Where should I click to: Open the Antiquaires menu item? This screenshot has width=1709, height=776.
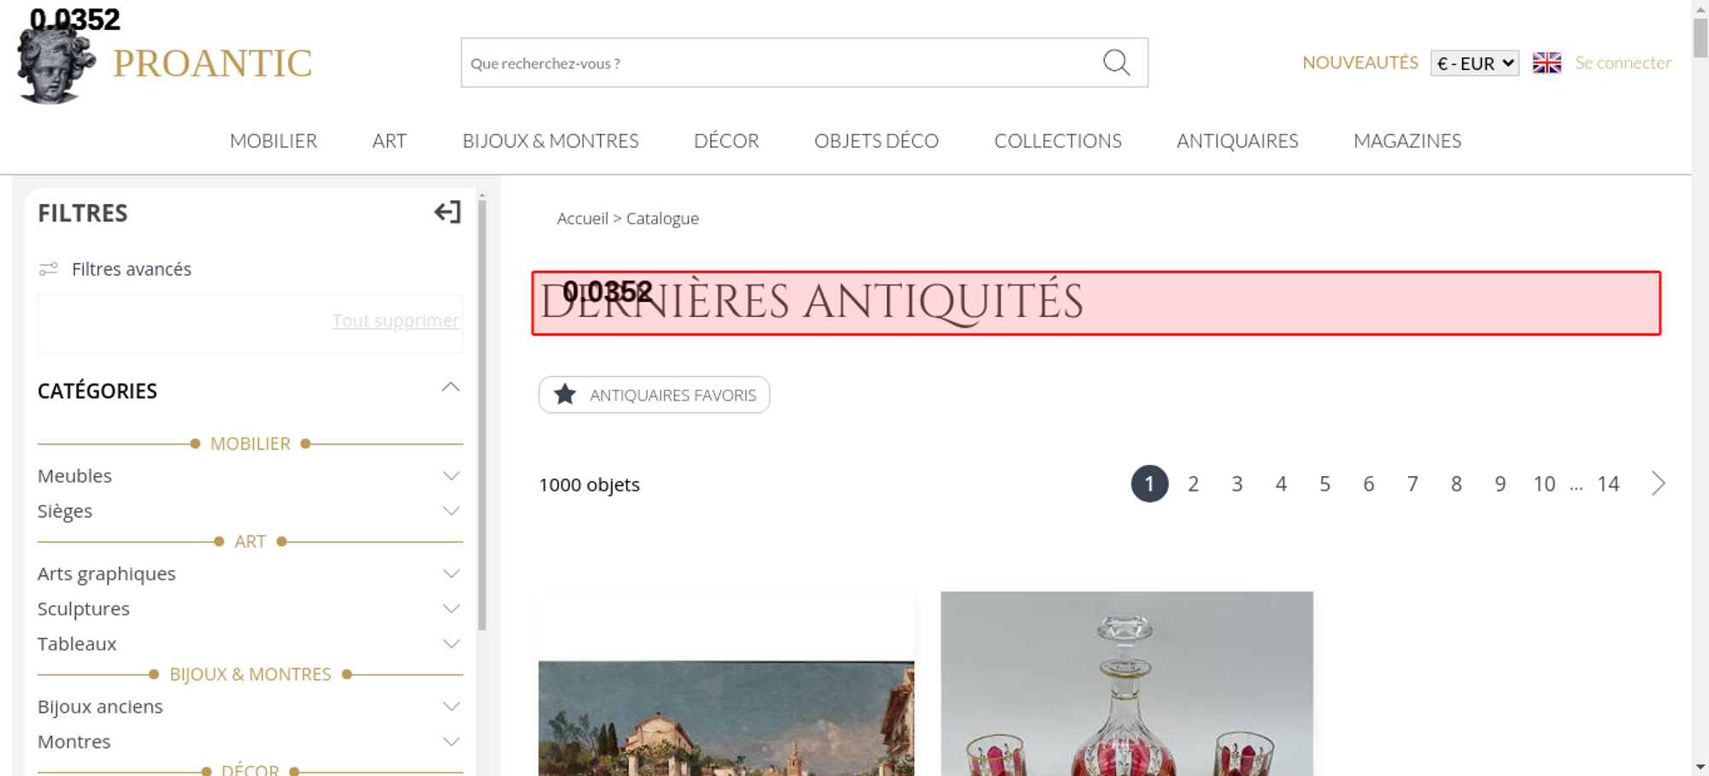1236,141
